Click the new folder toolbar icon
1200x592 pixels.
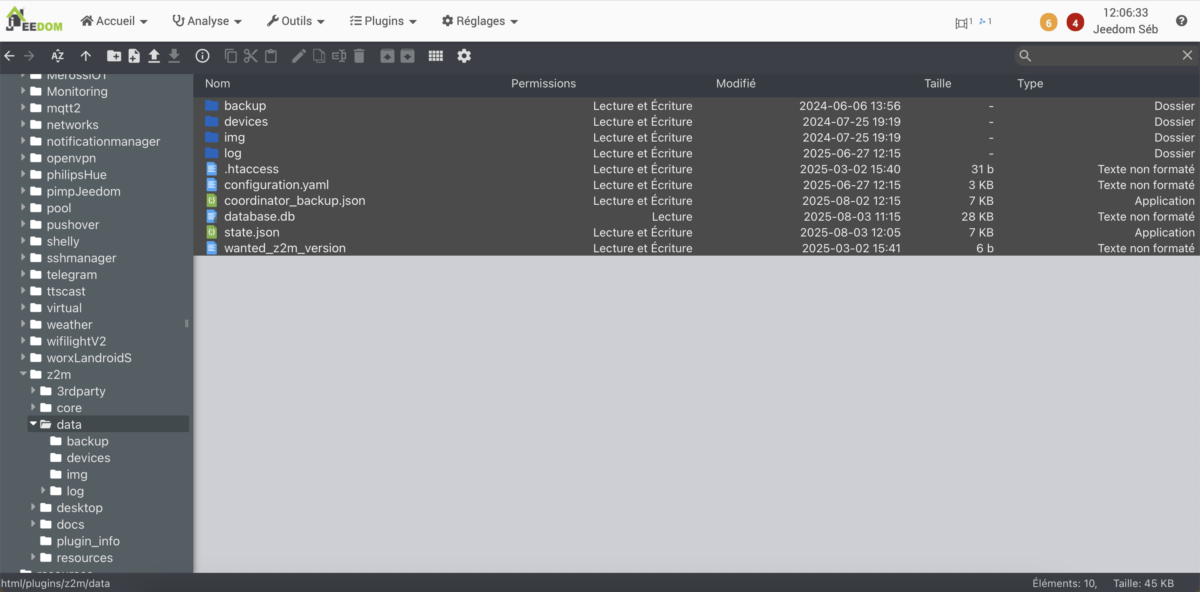114,56
